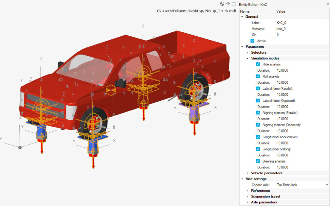Expand the Suspension travel section
The height and width of the screenshot is (206, 330).
247,197
